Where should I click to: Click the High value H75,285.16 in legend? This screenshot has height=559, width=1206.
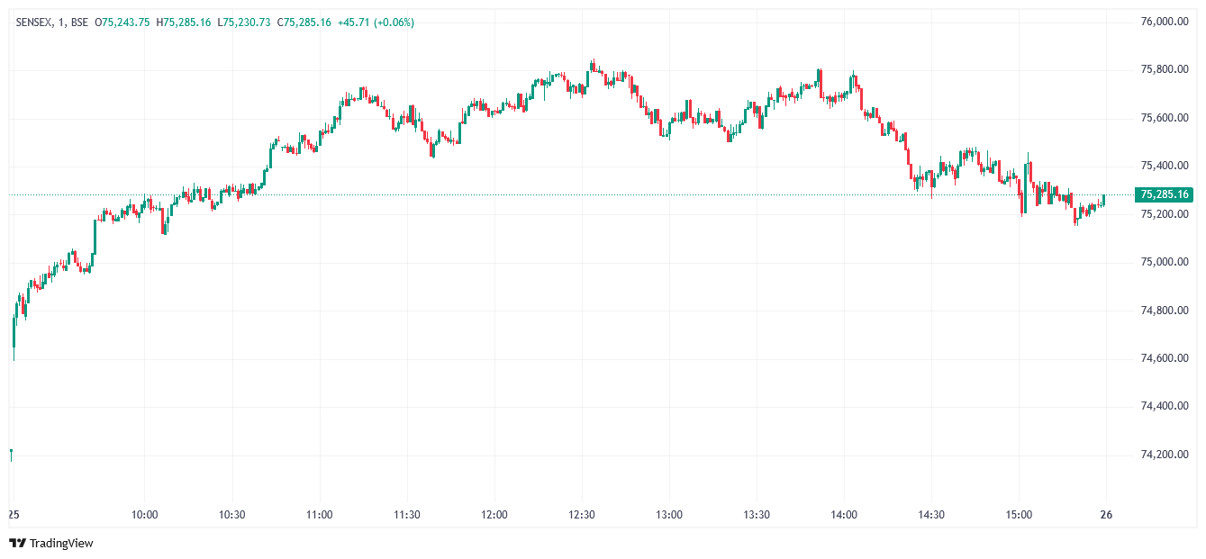(x=184, y=22)
